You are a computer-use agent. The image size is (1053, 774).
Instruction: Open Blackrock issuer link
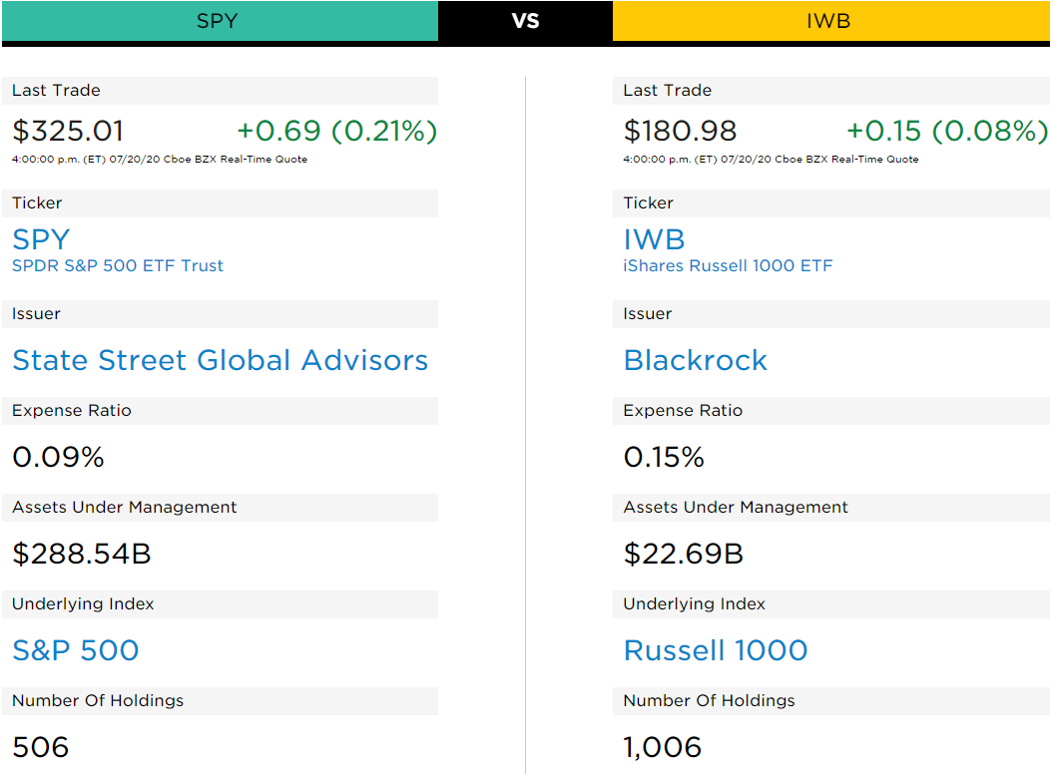tap(695, 360)
